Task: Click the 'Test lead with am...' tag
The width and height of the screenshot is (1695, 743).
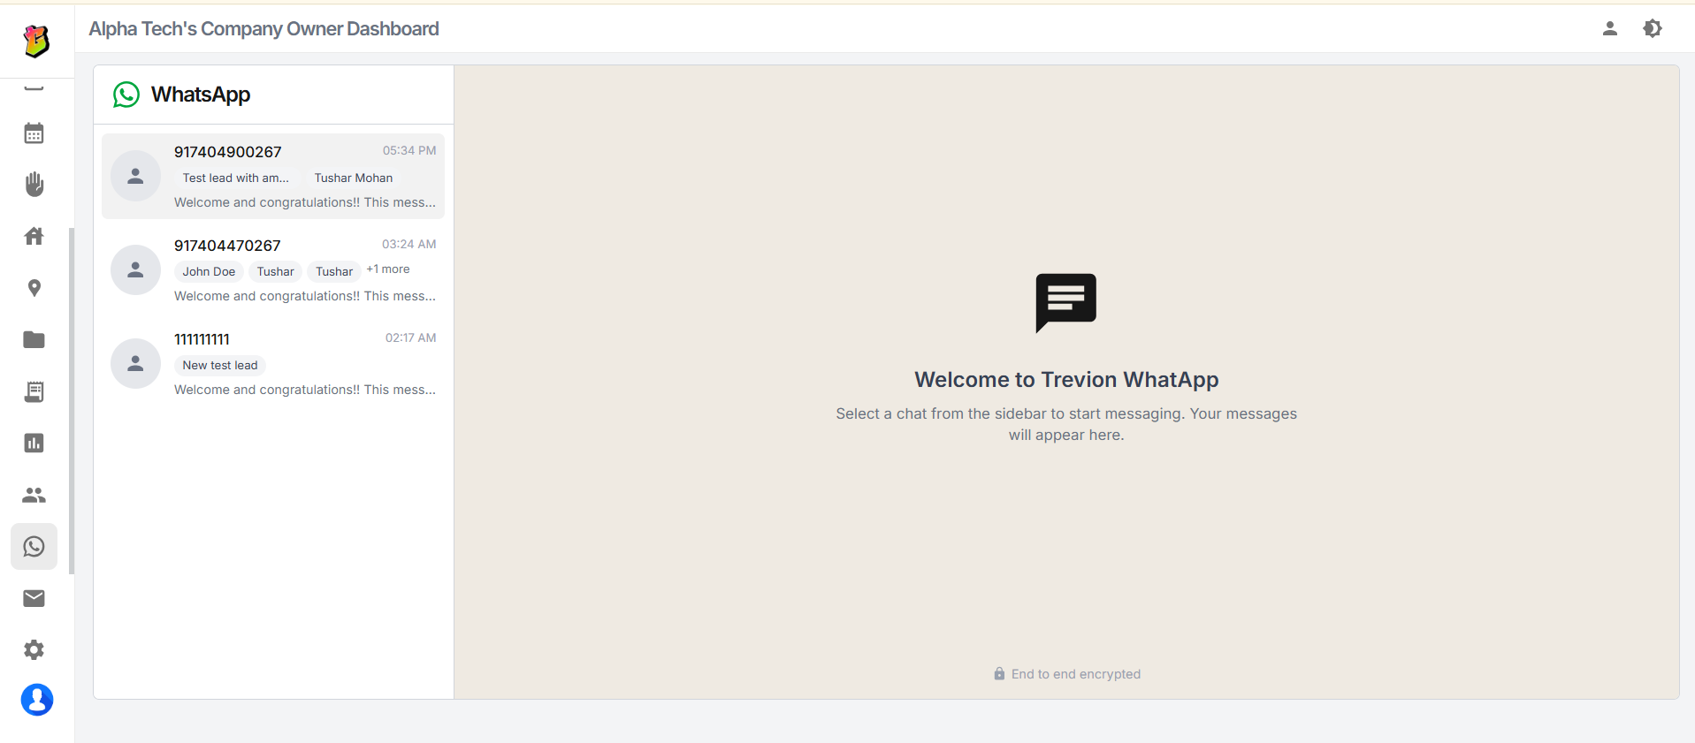Action: [236, 178]
